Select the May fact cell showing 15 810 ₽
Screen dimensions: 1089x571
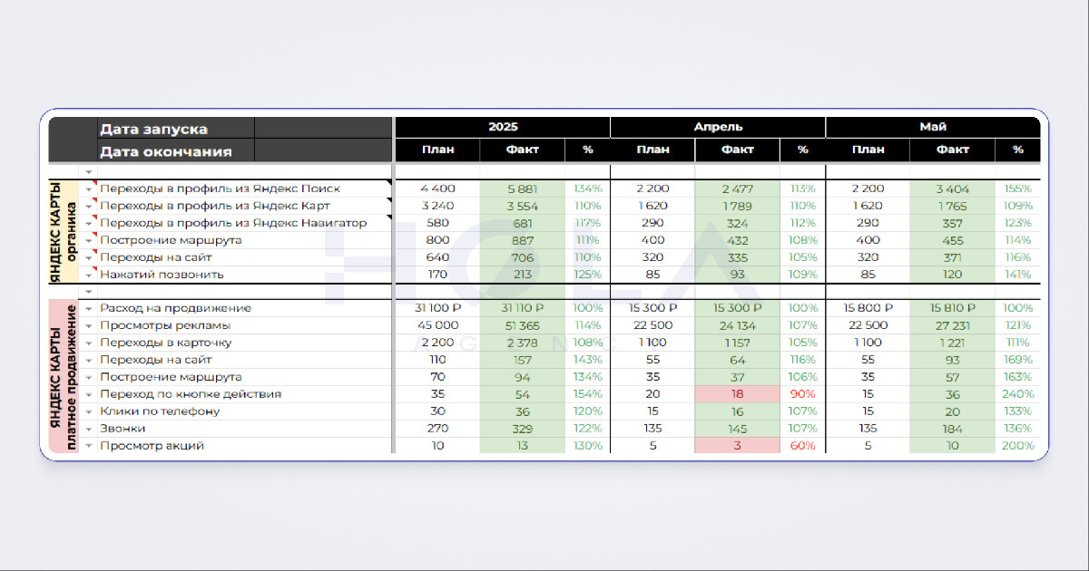pos(952,309)
